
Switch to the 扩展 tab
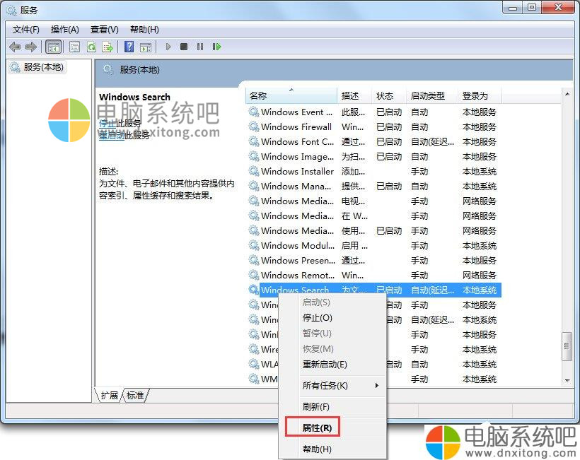pos(109,395)
